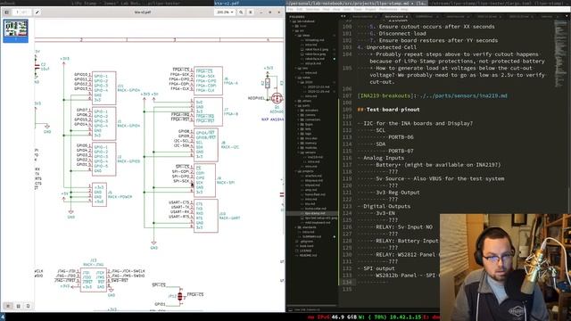Select first view-mode icon at PDF sidebar bottom
Image resolution: width=571 pixels, height=321 pixels.
(x=8, y=306)
